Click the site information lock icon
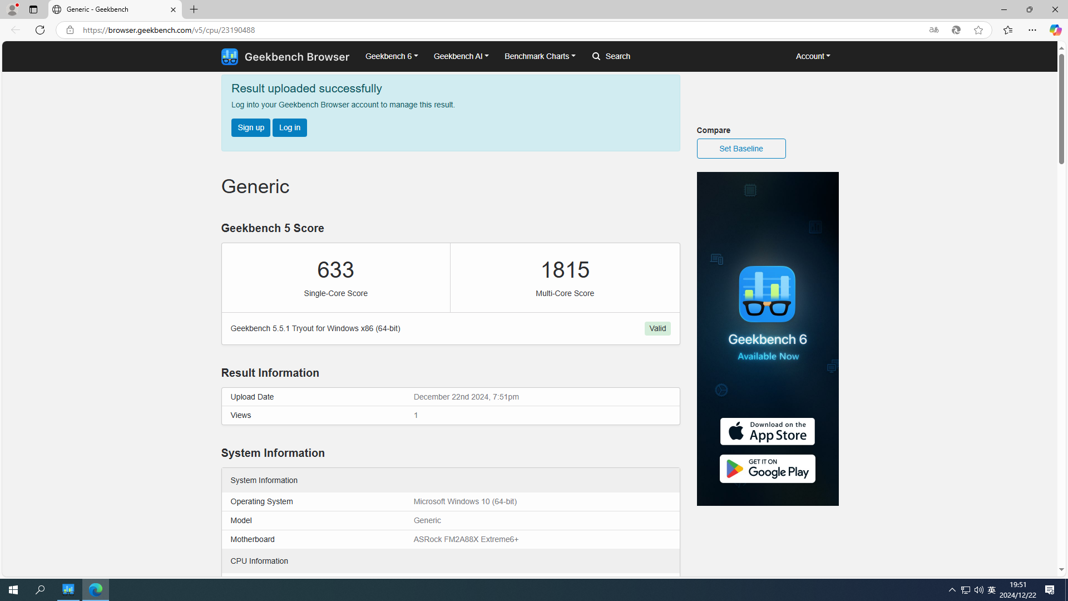The height and width of the screenshot is (601, 1068). click(x=70, y=30)
